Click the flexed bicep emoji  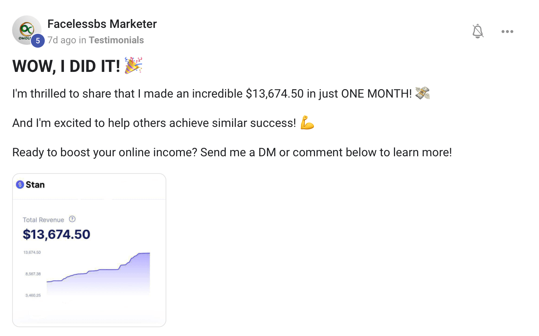click(307, 123)
